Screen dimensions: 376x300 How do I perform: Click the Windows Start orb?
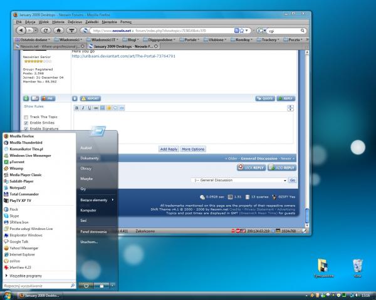click(8, 294)
